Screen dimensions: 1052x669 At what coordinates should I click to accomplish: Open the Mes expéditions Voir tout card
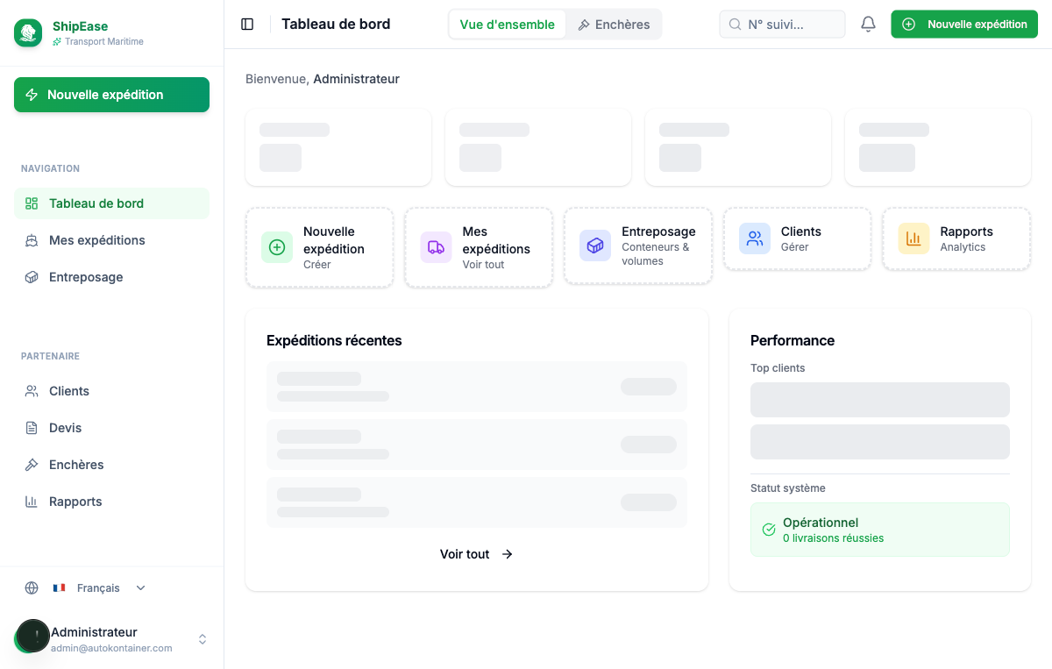point(479,247)
